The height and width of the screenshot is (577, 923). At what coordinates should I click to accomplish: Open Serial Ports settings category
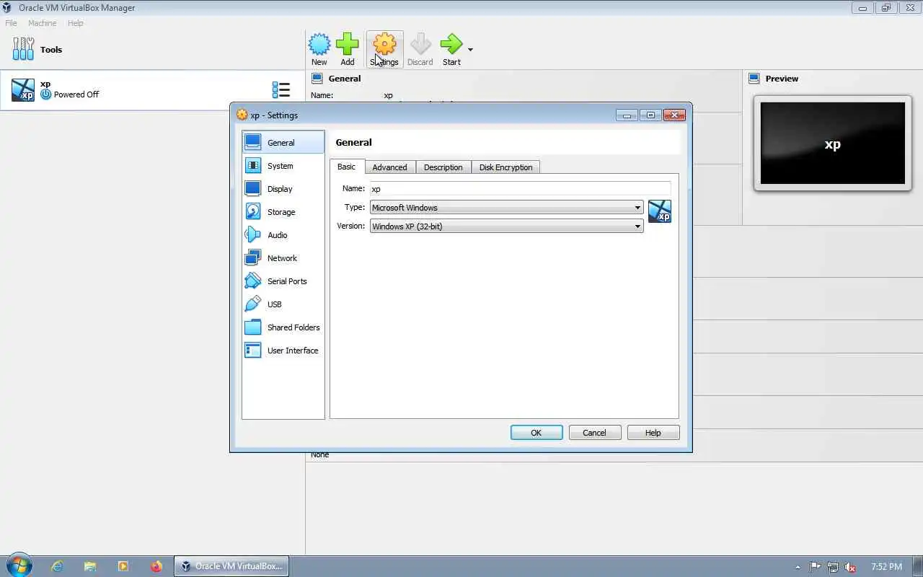283,281
